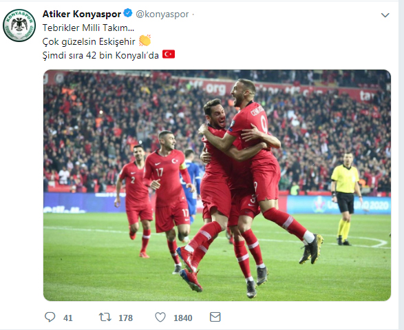This screenshot has width=404, height=330.
Task: Open the Konyaspor club logo avatar
Action: (19, 25)
